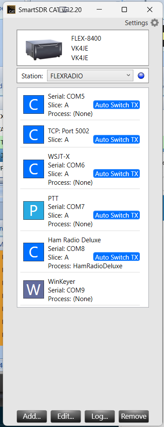Select the 'Serial: COM8' text
164x427 pixels.
(66, 249)
